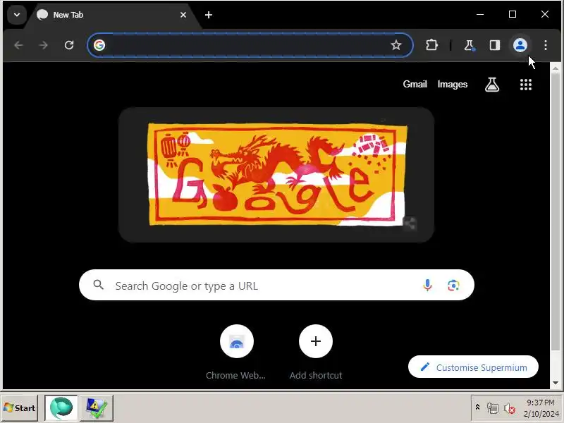Show hidden system tray icons
564x423 pixels.
(477, 407)
